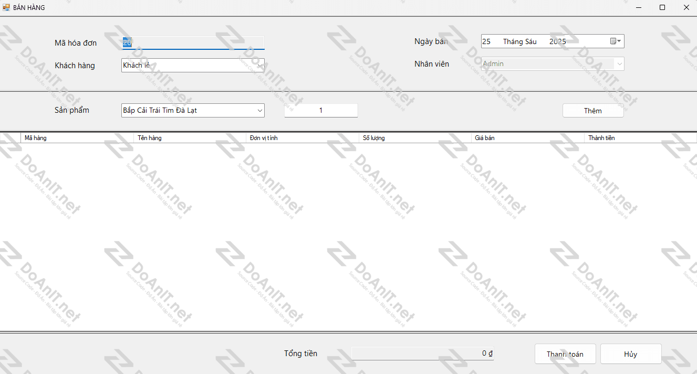This screenshot has width=697, height=374.
Task: Click the BÁN HÀNG window app icon
Action: (6, 7)
